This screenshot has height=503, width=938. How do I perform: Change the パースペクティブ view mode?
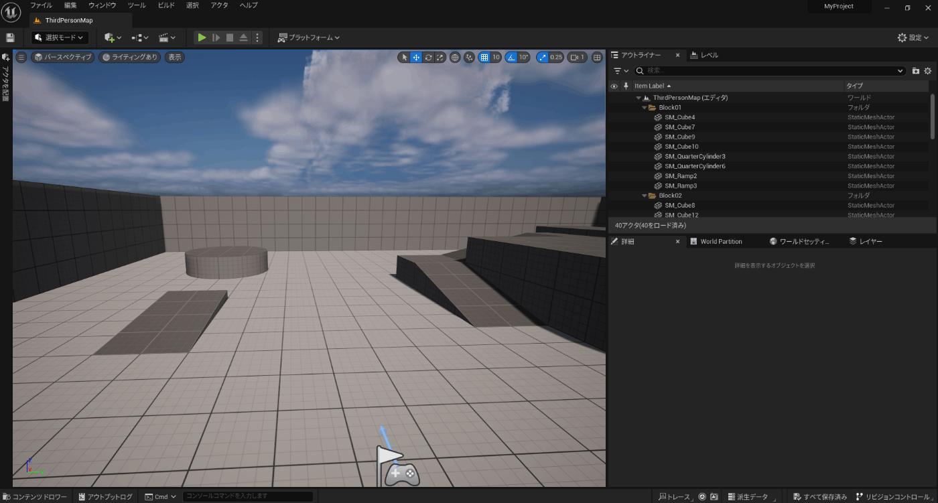pos(62,57)
